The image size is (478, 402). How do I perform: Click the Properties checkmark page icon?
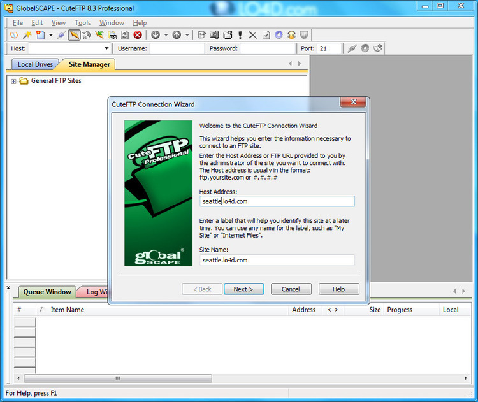[x=266, y=35]
